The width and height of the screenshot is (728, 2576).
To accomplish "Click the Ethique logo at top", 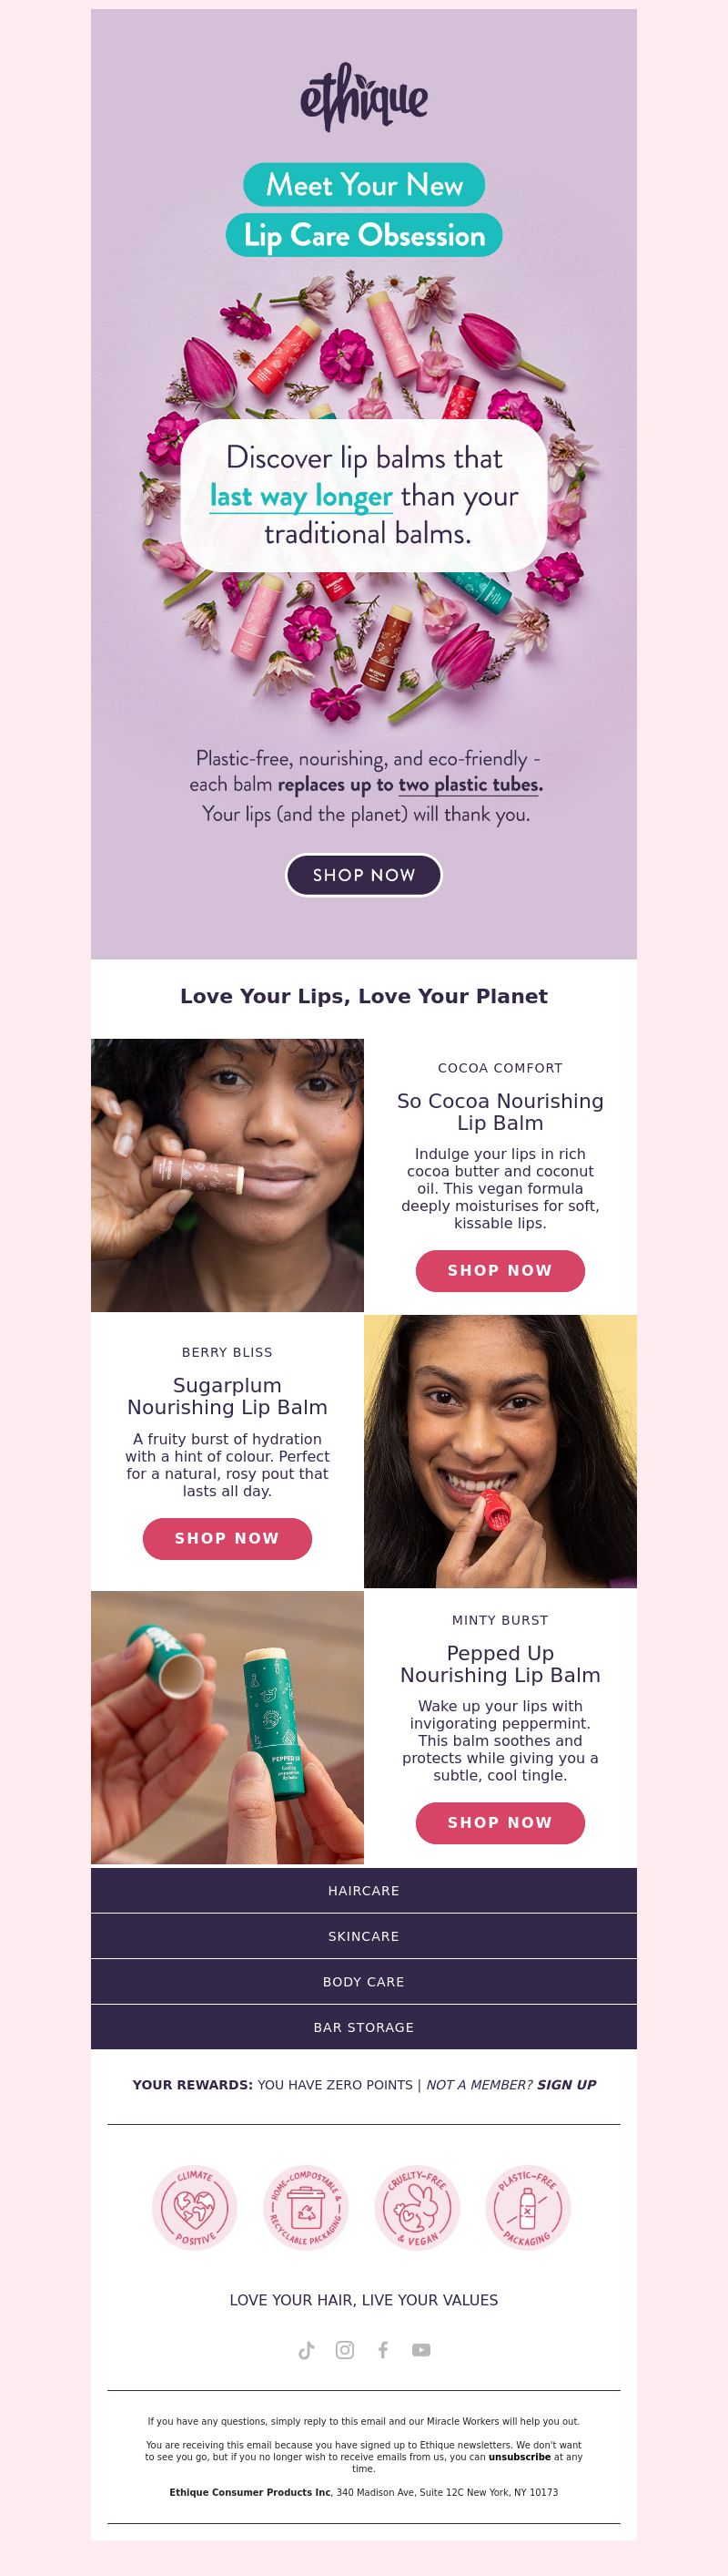I will coord(365,97).
